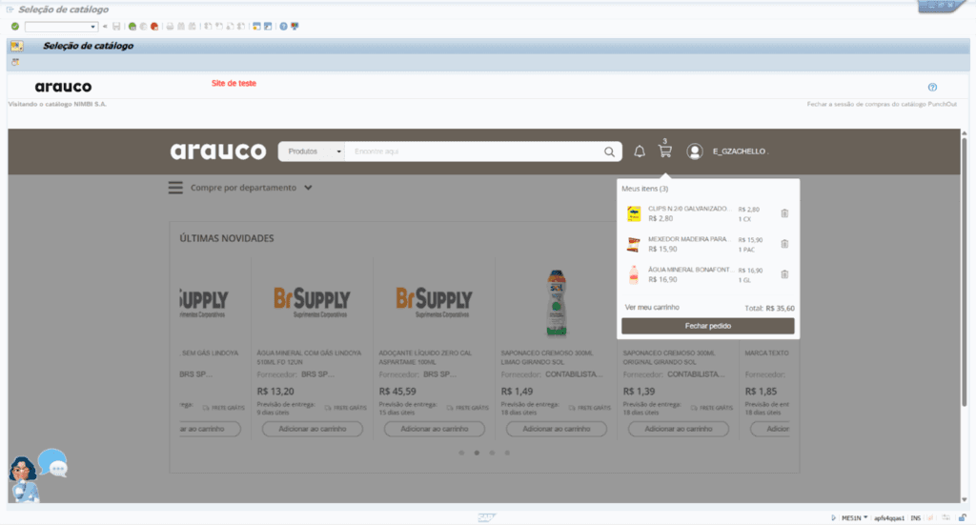Viewport: 976px width, 525px height.
Task: Click the arauco logo in brown header
Action: pos(218,151)
